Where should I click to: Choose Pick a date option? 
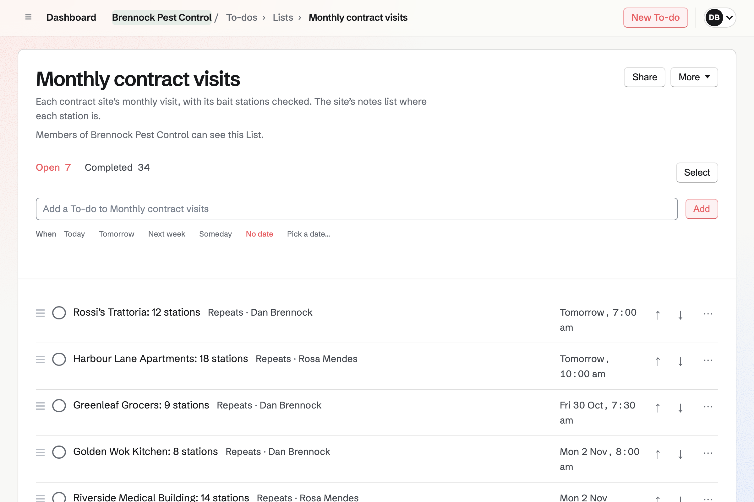click(x=309, y=234)
